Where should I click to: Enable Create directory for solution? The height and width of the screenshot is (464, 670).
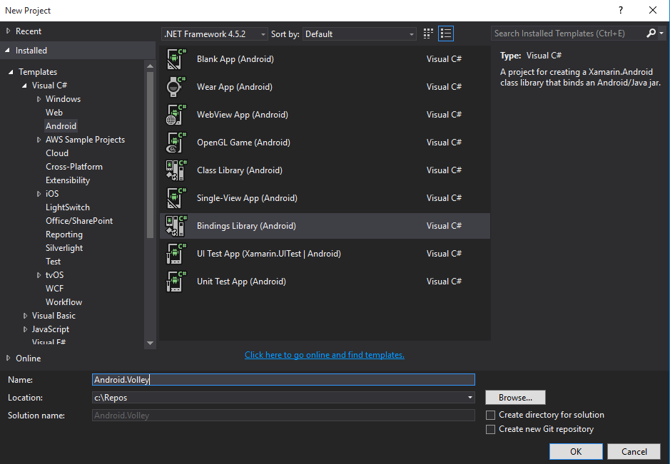click(x=491, y=414)
